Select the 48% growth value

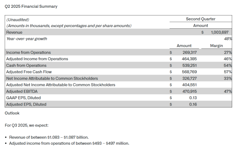coord(228,39)
